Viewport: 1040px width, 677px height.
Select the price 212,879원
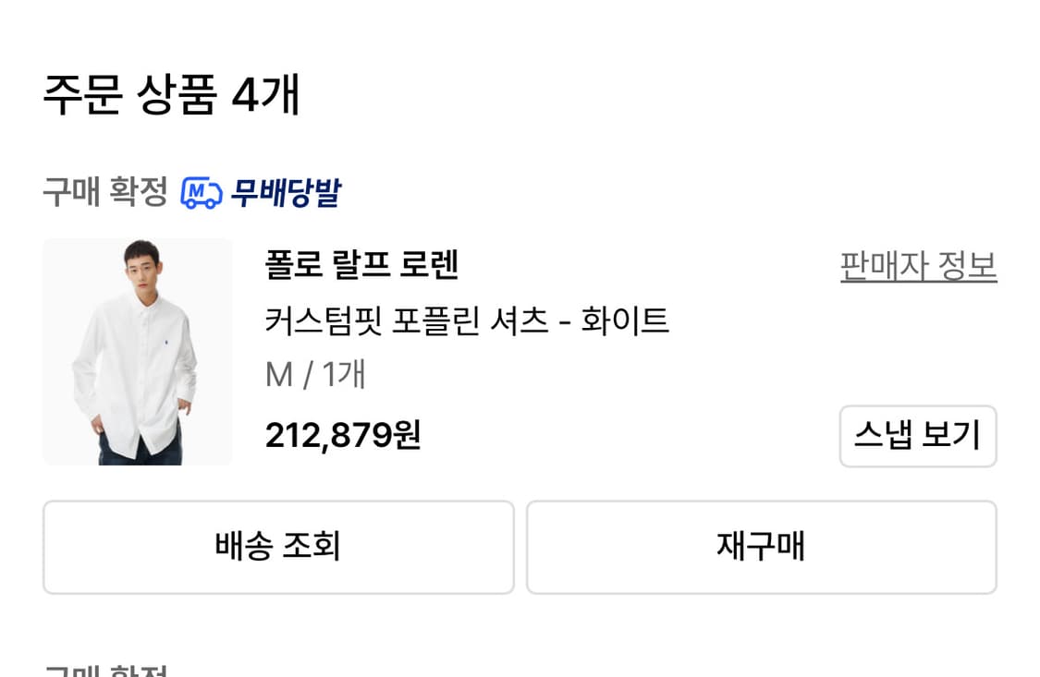click(342, 434)
